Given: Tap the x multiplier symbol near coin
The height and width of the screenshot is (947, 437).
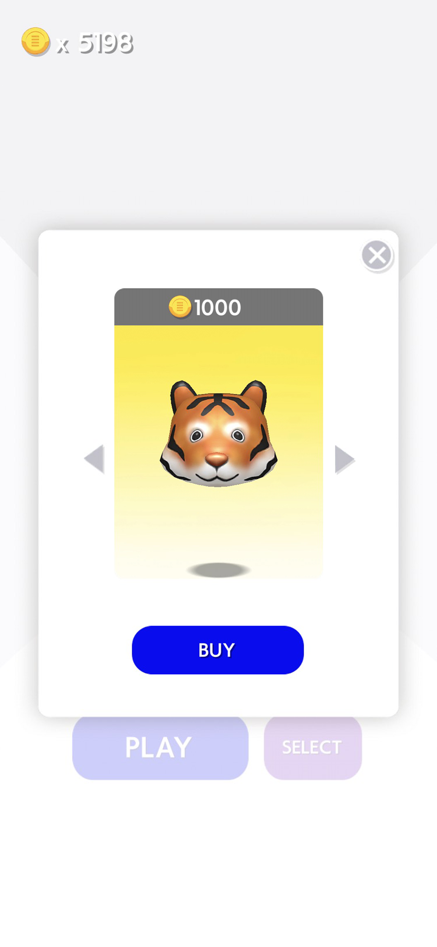Looking at the screenshot, I should pyautogui.click(x=63, y=46).
